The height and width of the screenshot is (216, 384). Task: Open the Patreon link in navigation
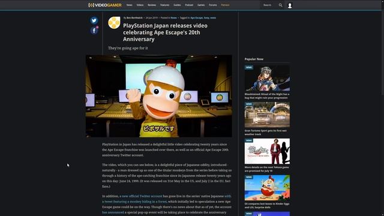pos(226,5)
